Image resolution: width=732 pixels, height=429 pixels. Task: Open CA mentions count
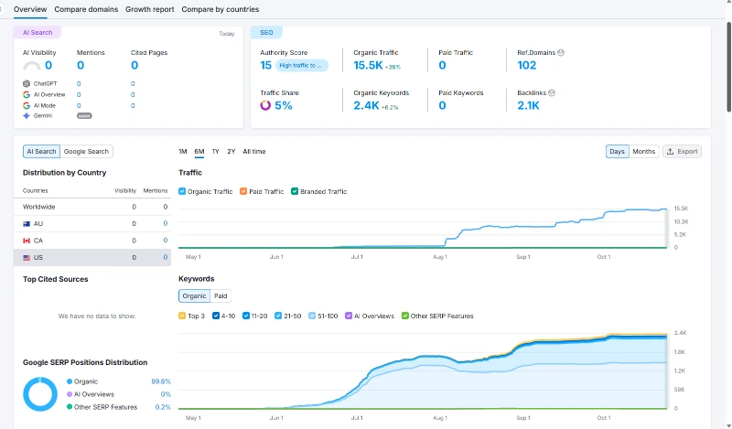tap(166, 241)
